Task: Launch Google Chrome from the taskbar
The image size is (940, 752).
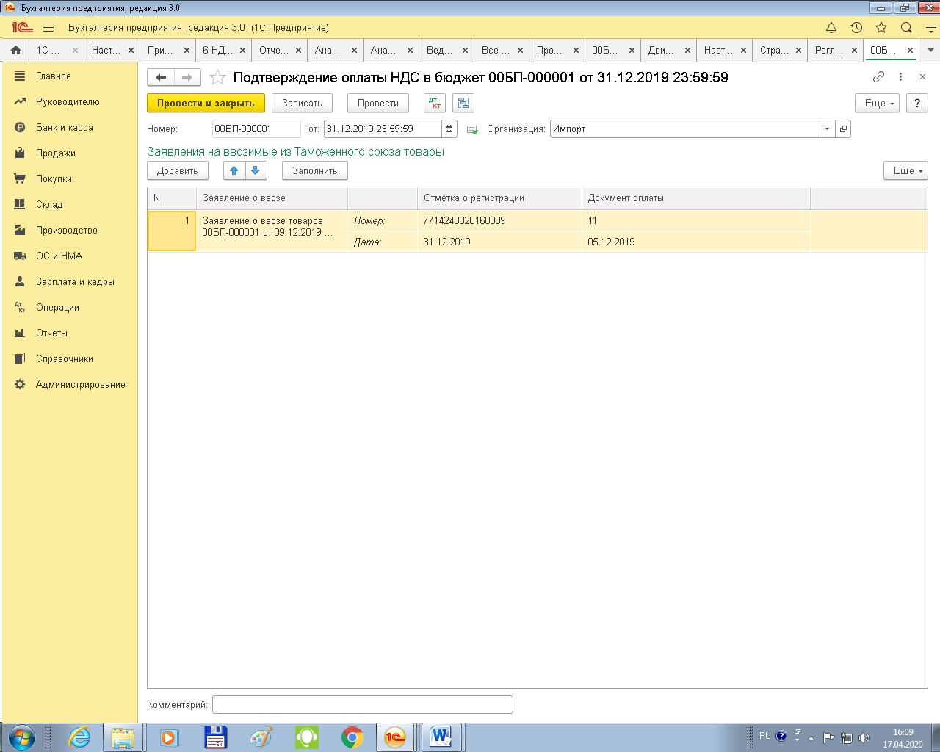Action: click(352, 737)
